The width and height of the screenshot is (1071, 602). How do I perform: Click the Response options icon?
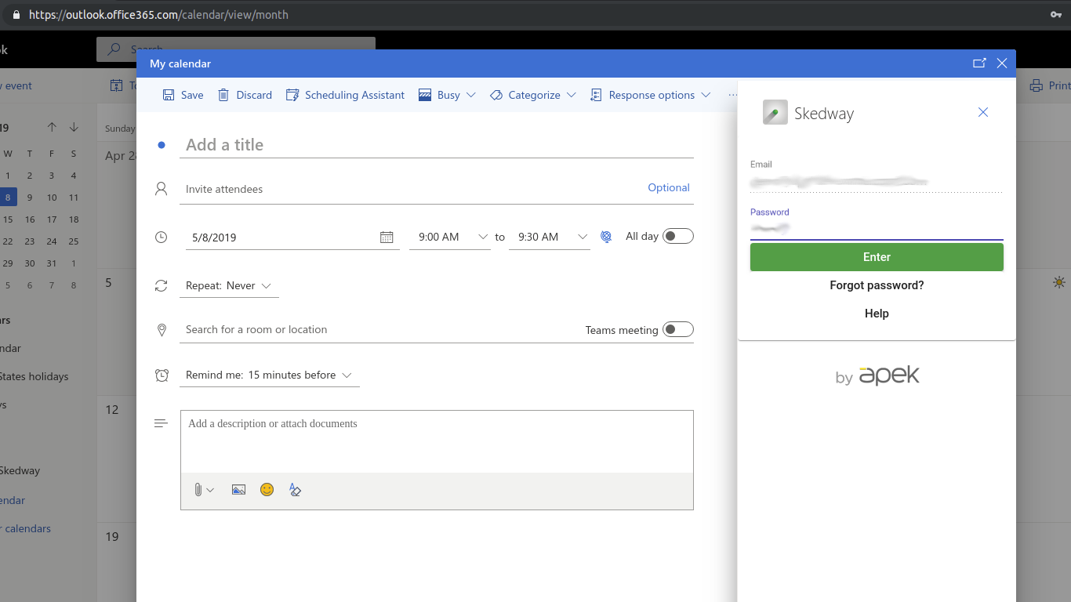(596, 95)
